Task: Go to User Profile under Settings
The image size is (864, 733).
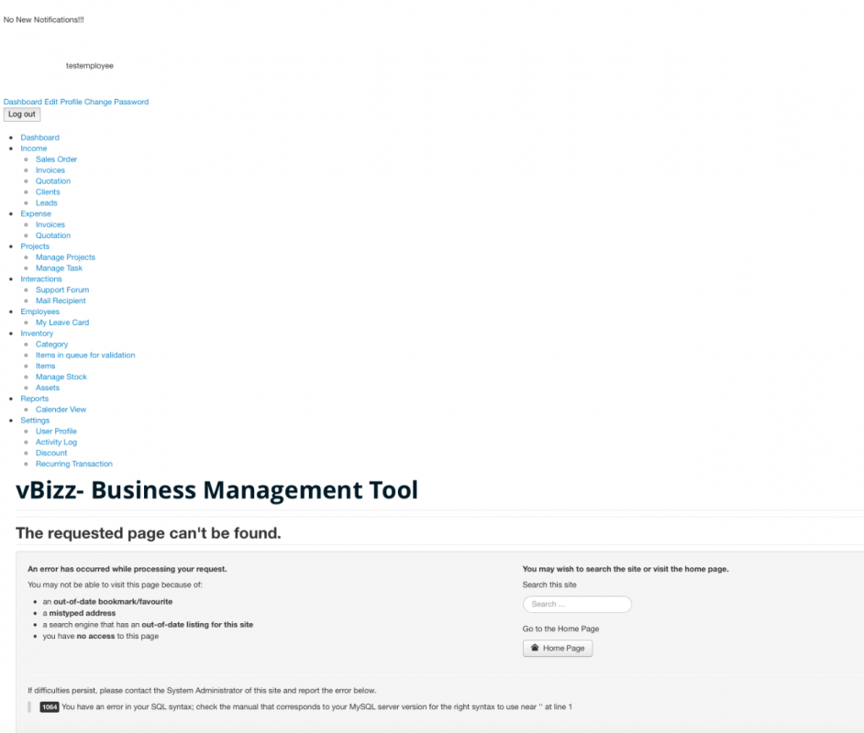Action: (56, 432)
